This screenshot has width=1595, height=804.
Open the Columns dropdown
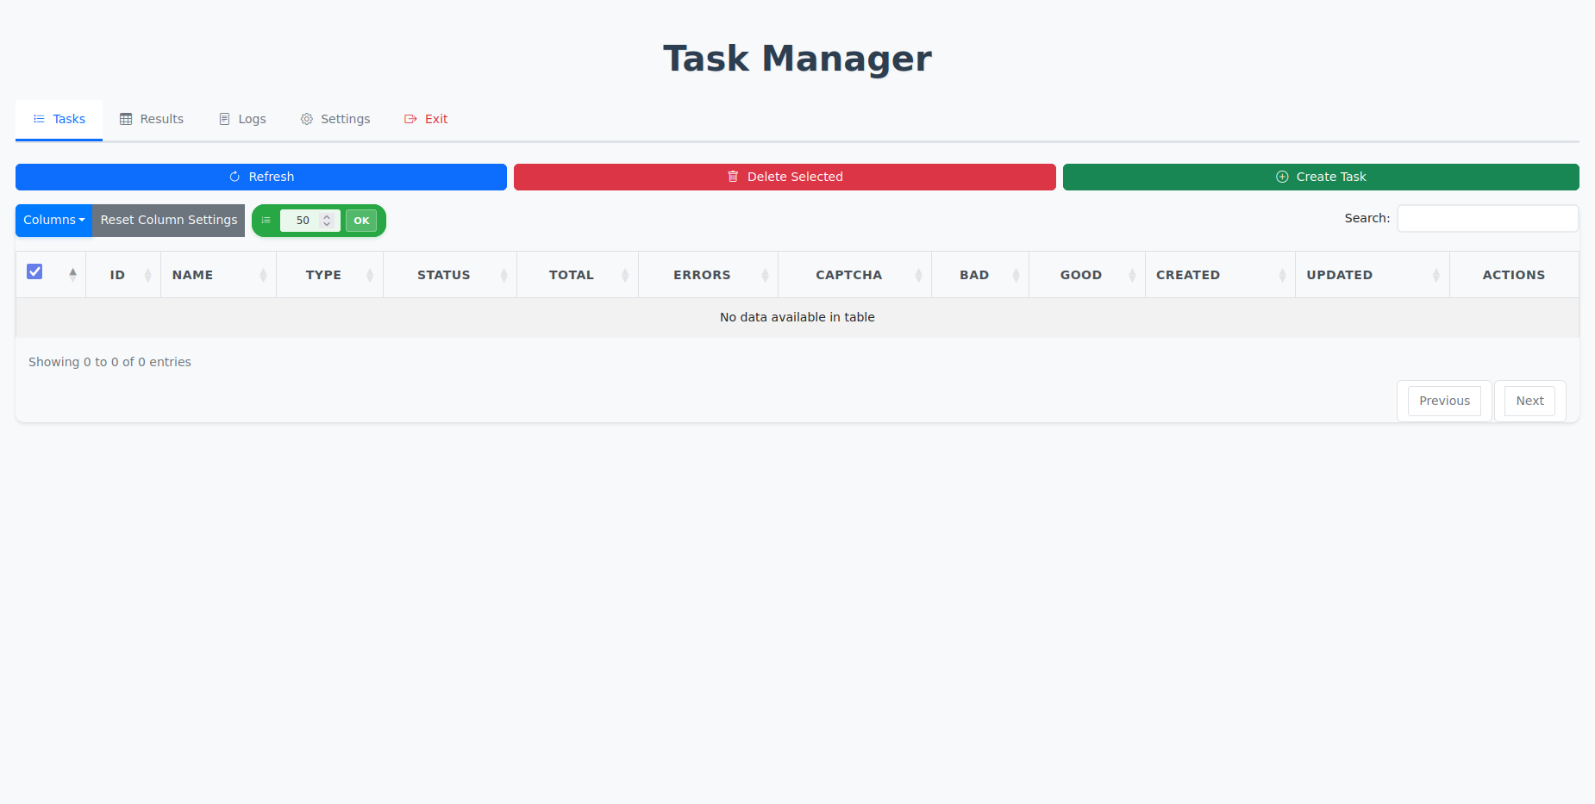(x=53, y=221)
